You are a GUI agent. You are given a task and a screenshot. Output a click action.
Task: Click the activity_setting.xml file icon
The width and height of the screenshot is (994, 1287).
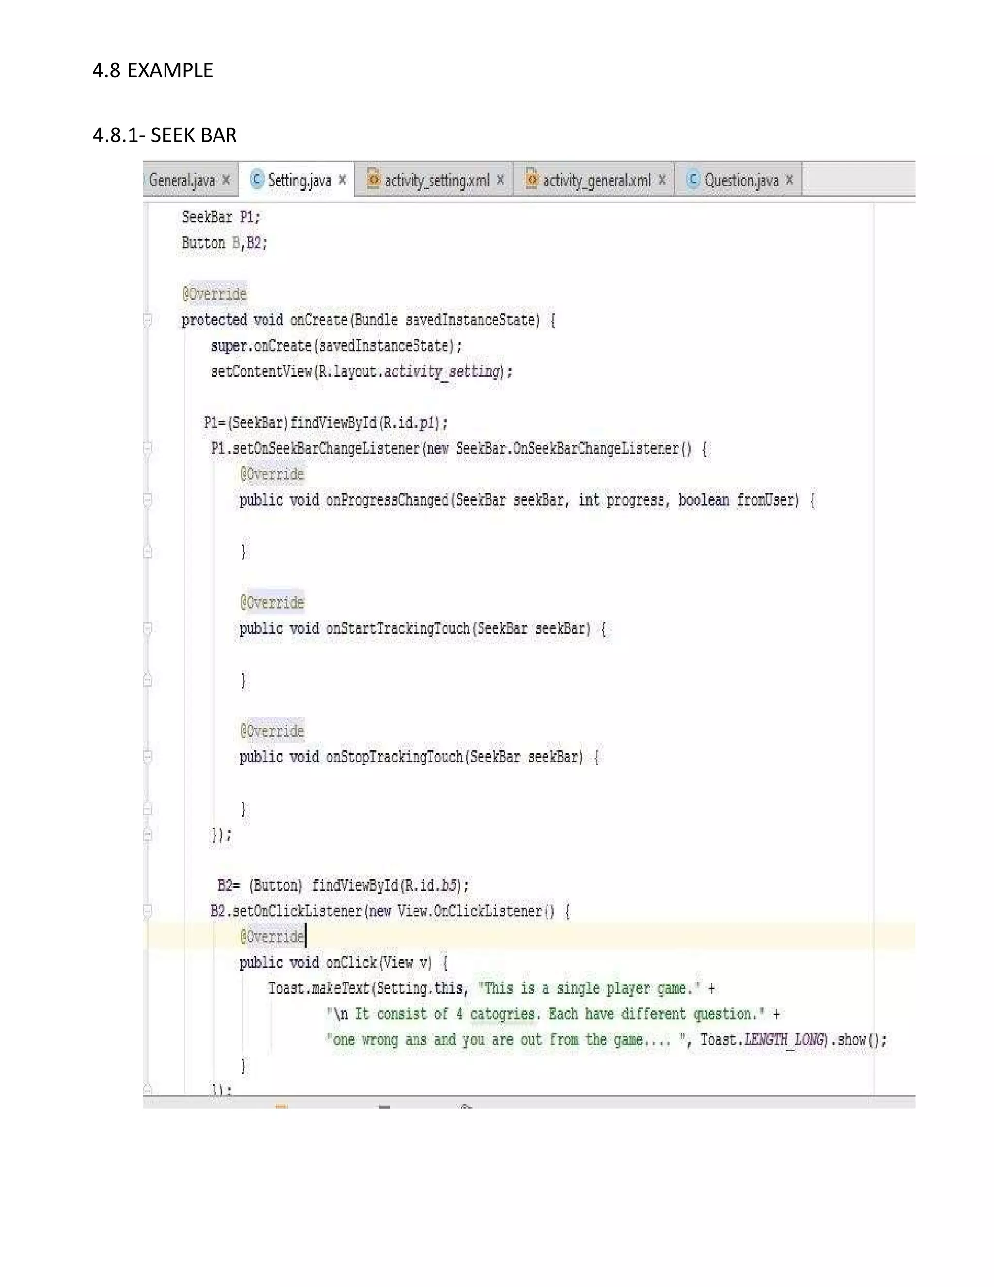373,178
